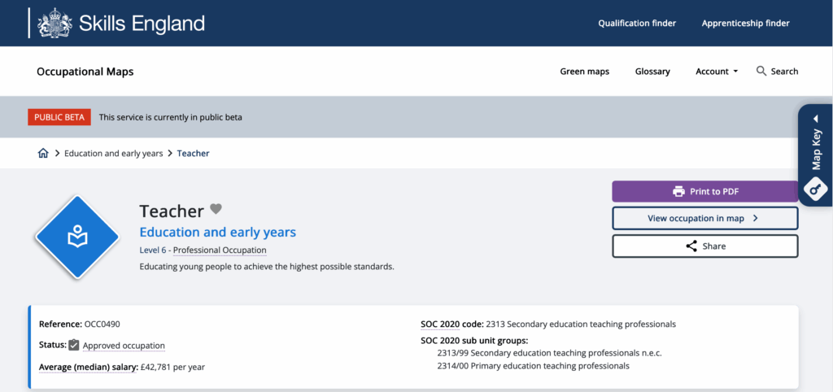Click the key icon on Map Key tab
This screenshot has width=833, height=392.
[x=816, y=189]
